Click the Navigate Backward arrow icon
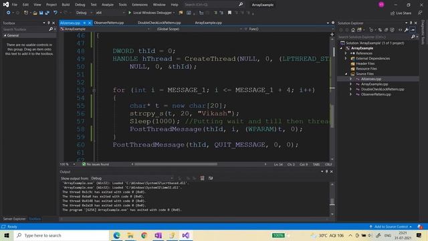Viewport: 428px width, 241px height. coord(9,13)
